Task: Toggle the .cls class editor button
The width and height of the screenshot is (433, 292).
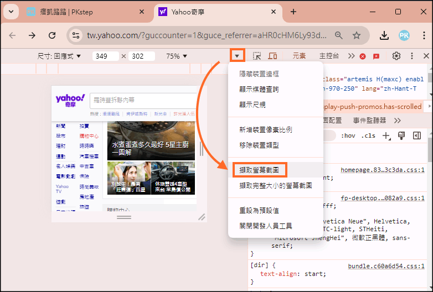Action: (x=368, y=135)
